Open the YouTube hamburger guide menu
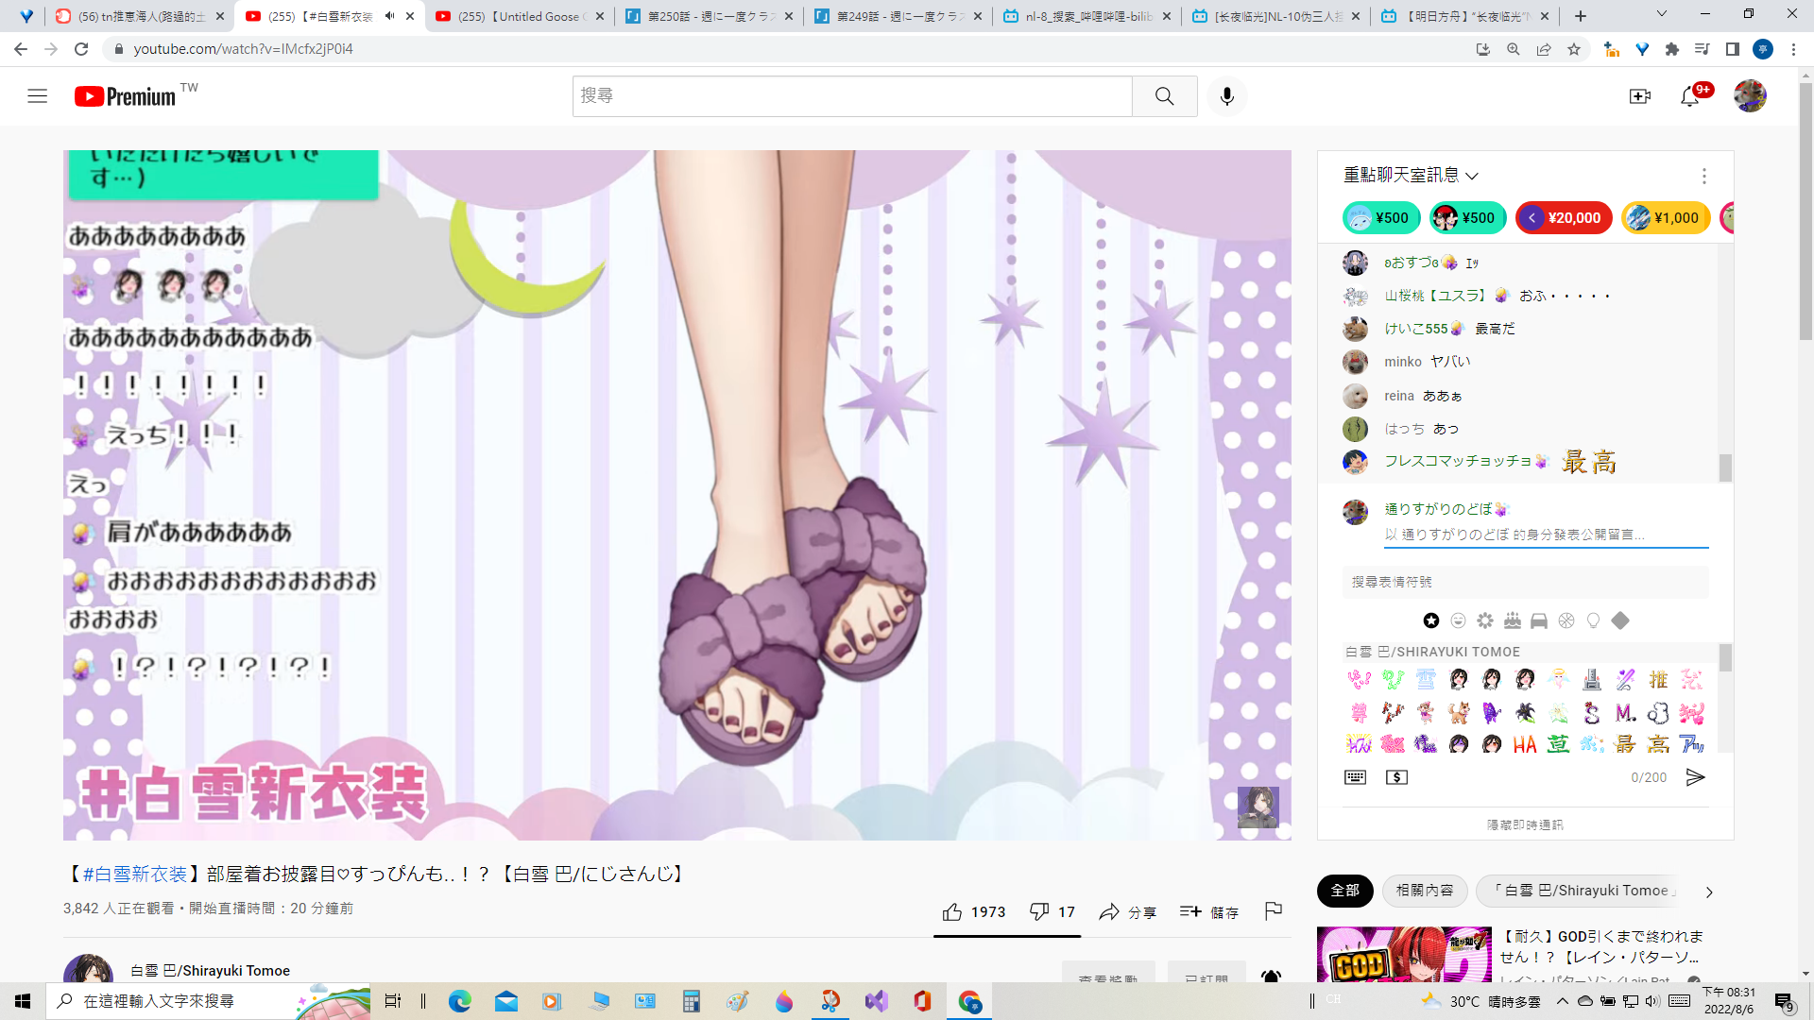This screenshot has height=1020, width=1814. [x=37, y=96]
